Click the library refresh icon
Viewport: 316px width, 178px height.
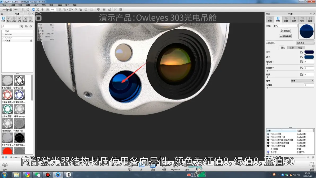[31, 27]
